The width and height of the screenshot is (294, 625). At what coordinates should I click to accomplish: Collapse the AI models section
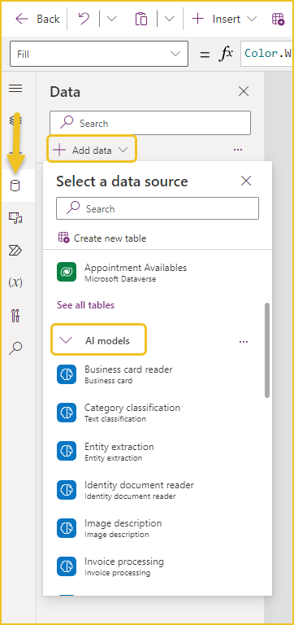98,341
